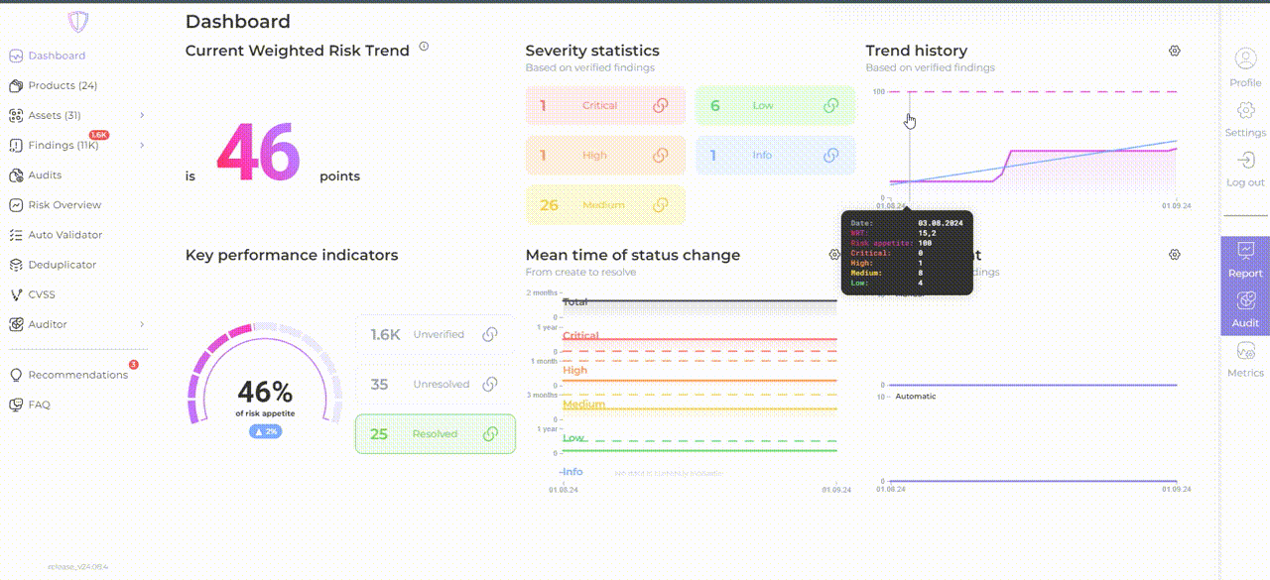Open the Profile icon in right panel

(1245, 59)
